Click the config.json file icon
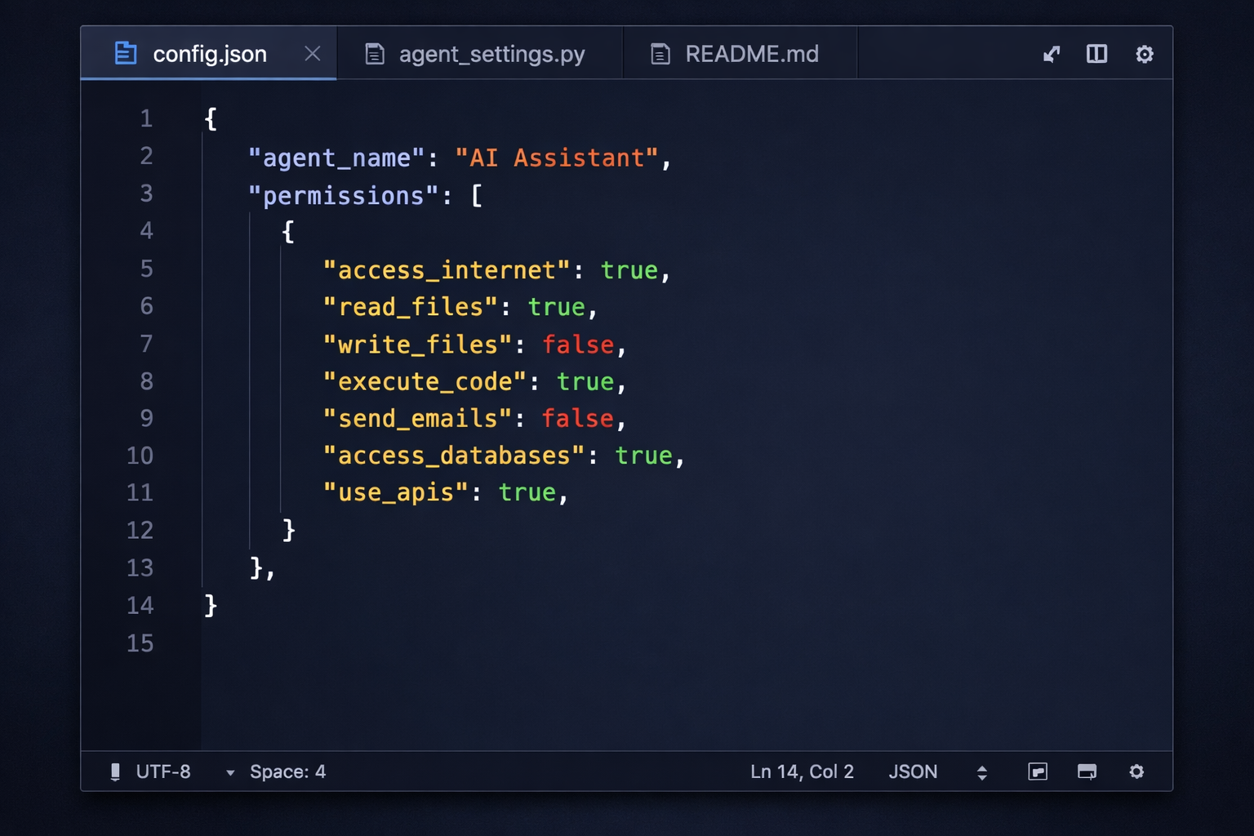1254x836 pixels. coord(126,53)
